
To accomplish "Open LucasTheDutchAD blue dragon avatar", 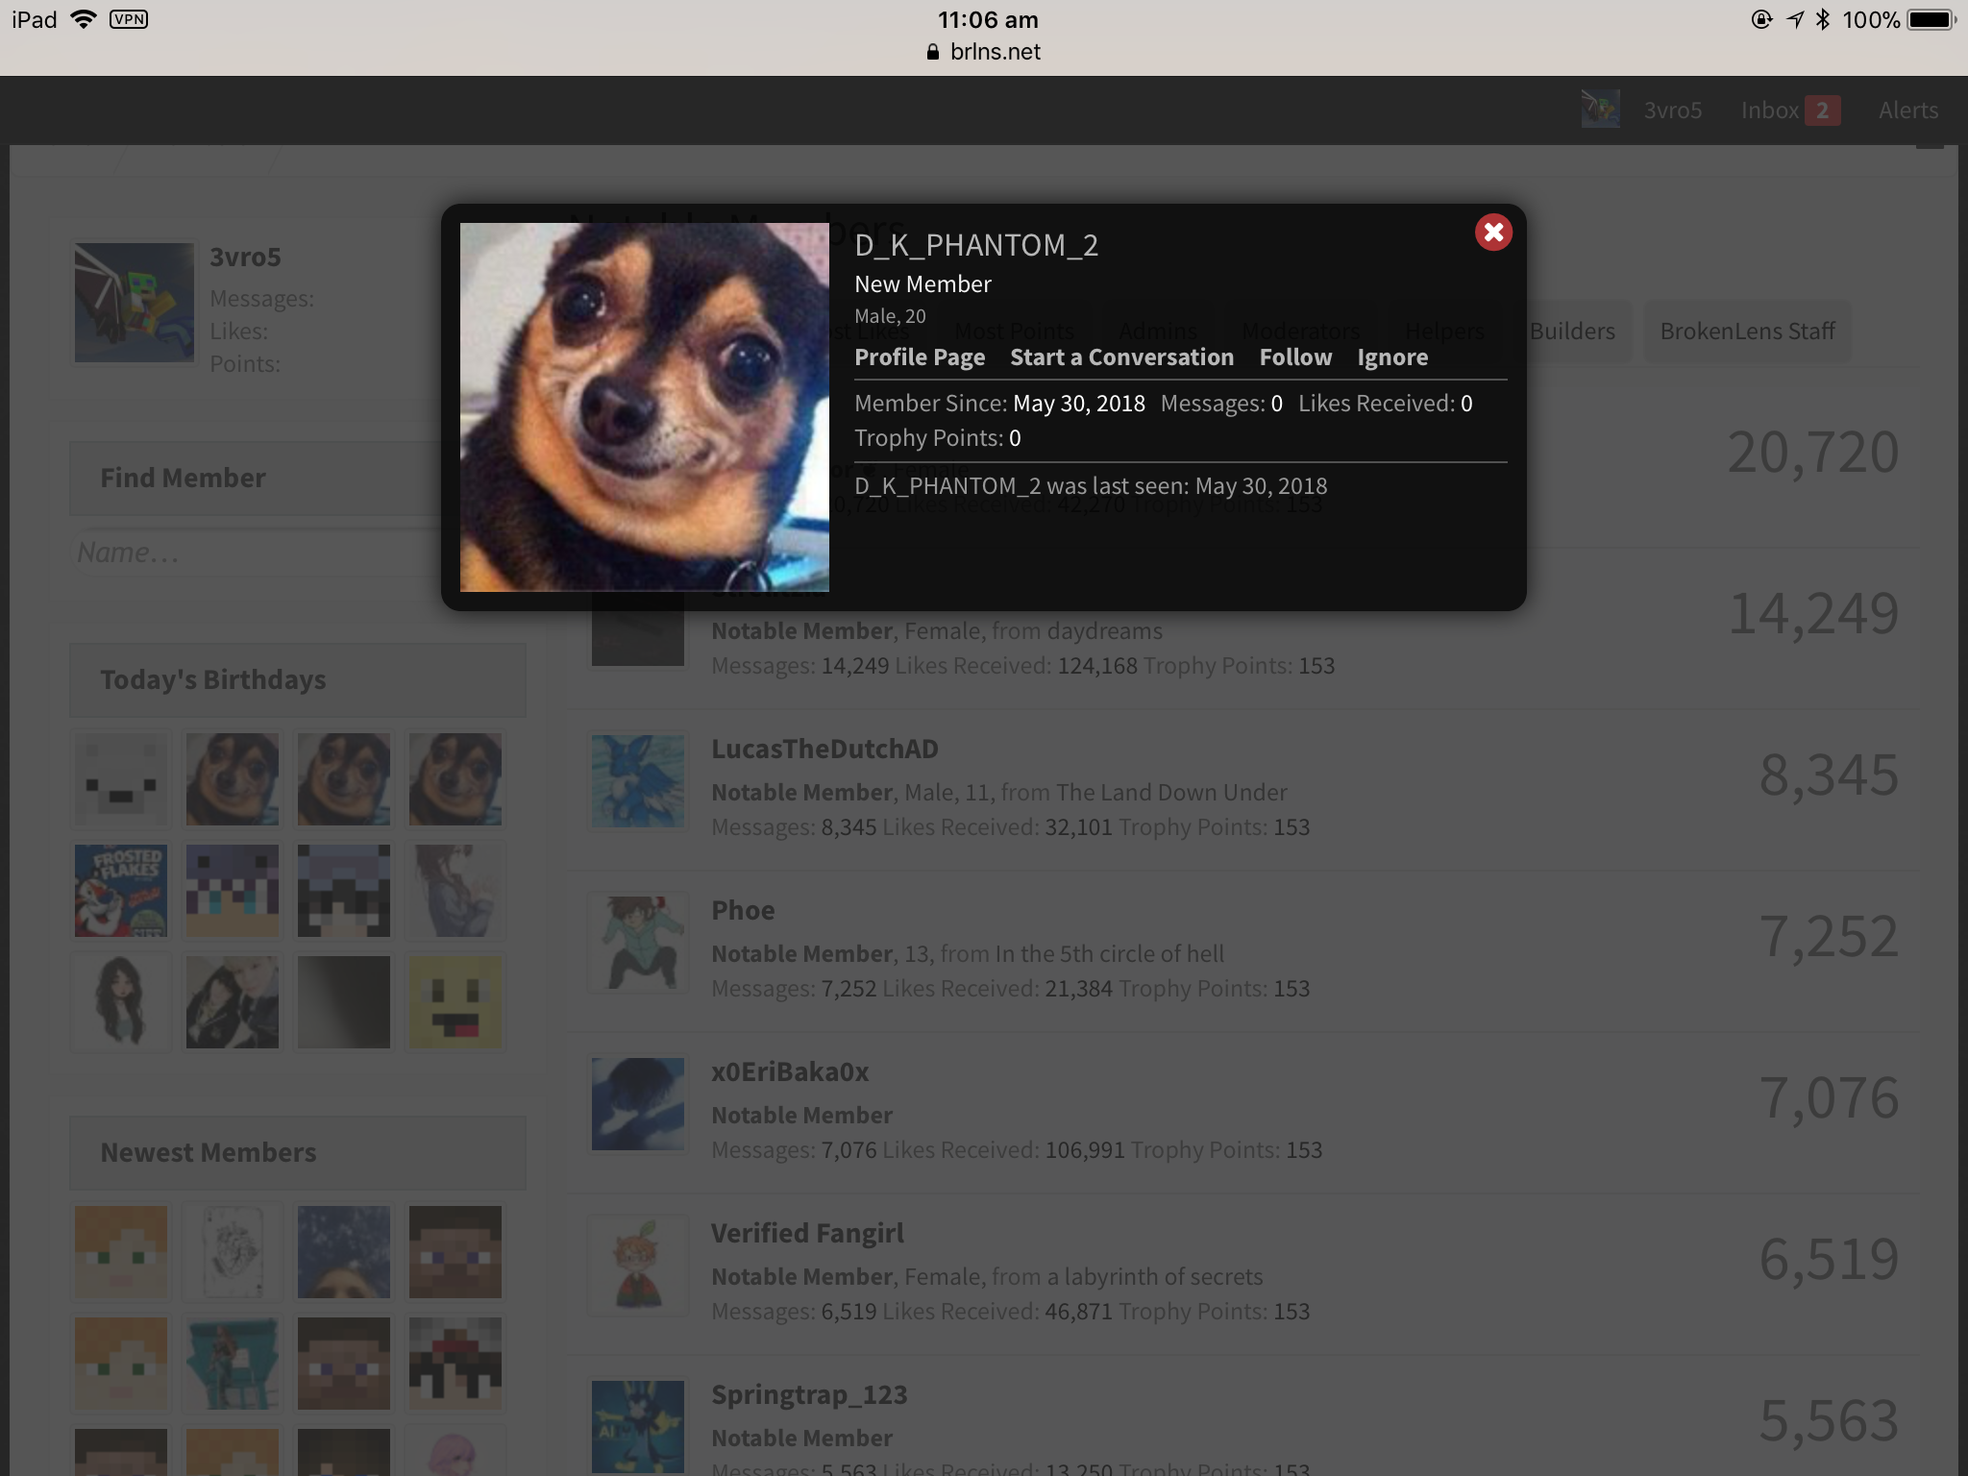I will [x=638, y=781].
